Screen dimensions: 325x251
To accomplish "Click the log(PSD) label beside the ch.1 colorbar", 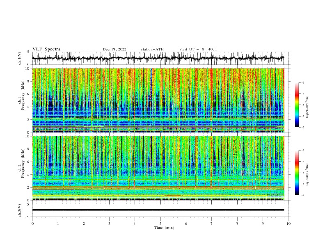I will click(x=307, y=107).
